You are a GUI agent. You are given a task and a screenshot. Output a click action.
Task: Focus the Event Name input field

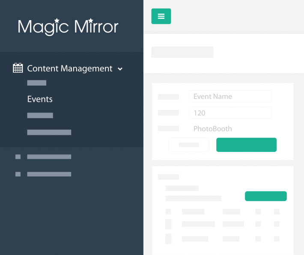coord(230,96)
